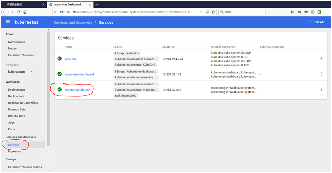
Task: Click cluster IP 10.254.39.103
Action: (x=172, y=74)
